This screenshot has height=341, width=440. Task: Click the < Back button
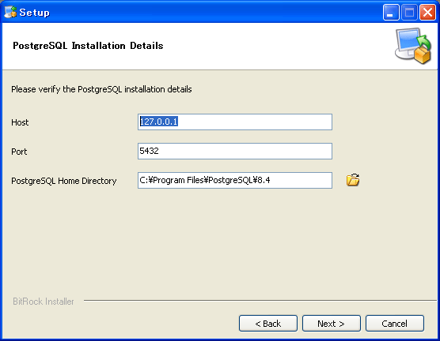tap(268, 324)
